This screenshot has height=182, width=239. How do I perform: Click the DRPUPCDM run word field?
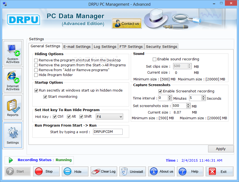pos(108,132)
